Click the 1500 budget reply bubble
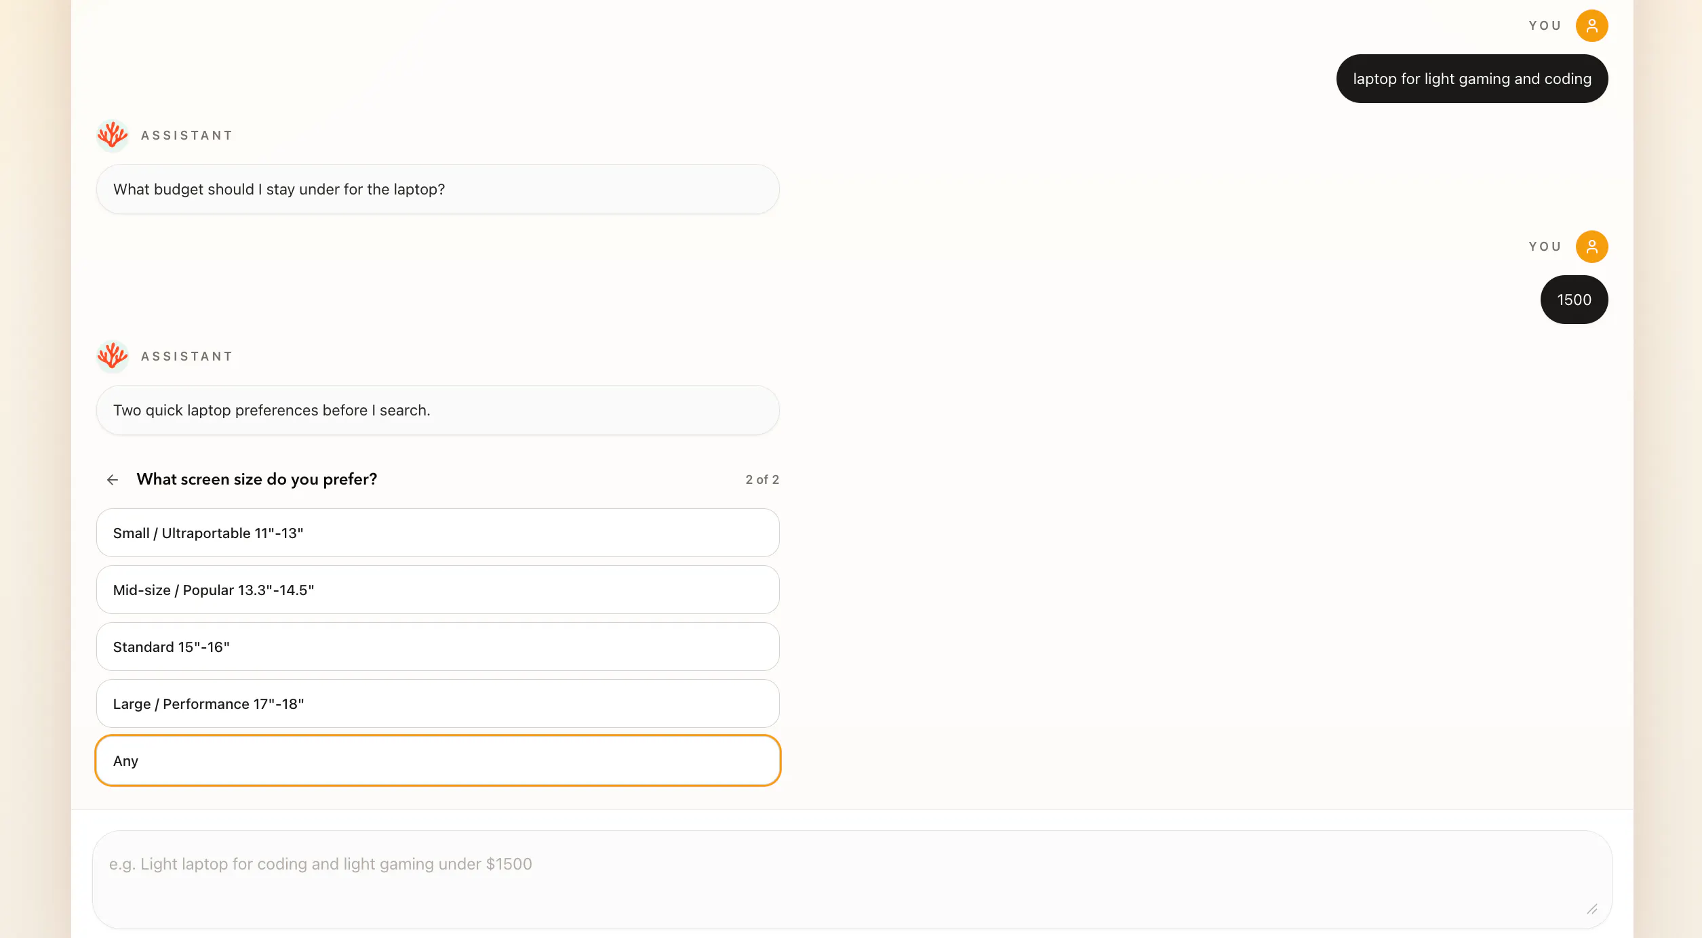Image resolution: width=1702 pixels, height=938 pixels. [1574, 300]
